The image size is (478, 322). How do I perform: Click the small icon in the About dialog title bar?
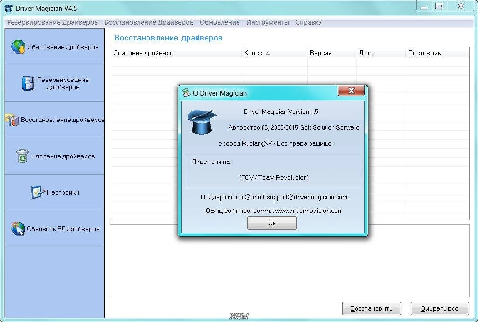[186, 93]
